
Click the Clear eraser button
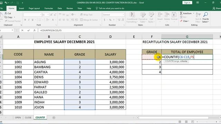pos(184,21)
